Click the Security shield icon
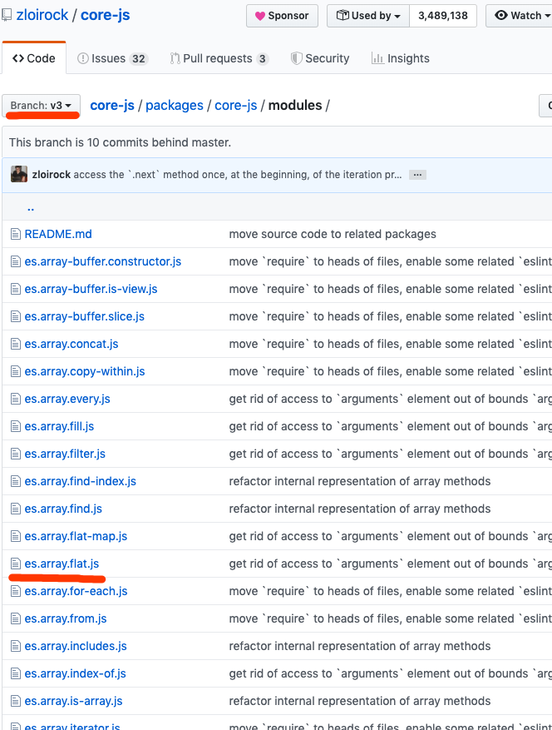Image resolution: width=552 pixels, height=730 pixels. pos(296,58)
